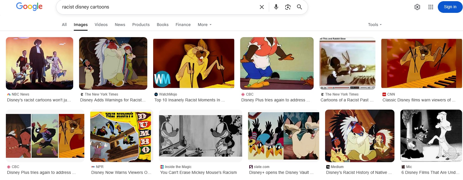Click the Medium favicon icon
The width and height of the screenshot is (463, 180).
point(328,167)
